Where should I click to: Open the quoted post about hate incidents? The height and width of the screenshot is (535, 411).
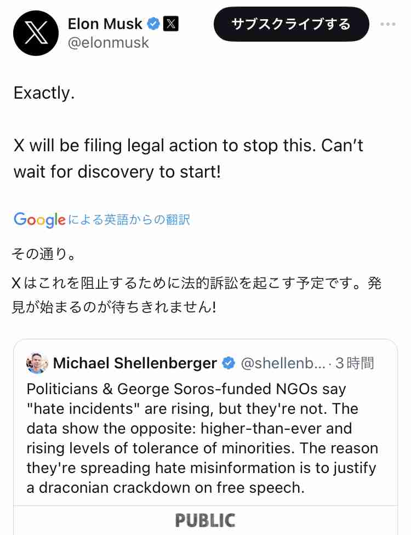pos(203,439)
